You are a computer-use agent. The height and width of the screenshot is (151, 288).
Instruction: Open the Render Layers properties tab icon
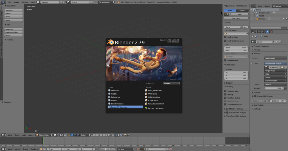(262, 32)
